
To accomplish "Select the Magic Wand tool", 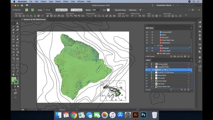I will pos(13,27).
